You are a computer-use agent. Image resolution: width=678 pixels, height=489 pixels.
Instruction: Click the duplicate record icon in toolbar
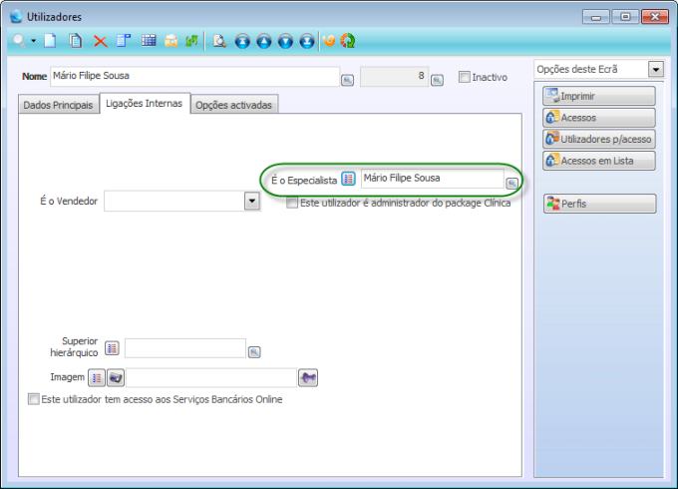(x=76, y=41)
